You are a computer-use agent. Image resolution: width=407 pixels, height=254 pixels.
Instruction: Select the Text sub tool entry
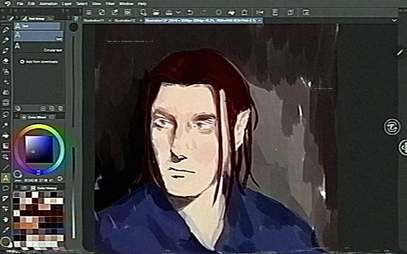pos(39,36)
